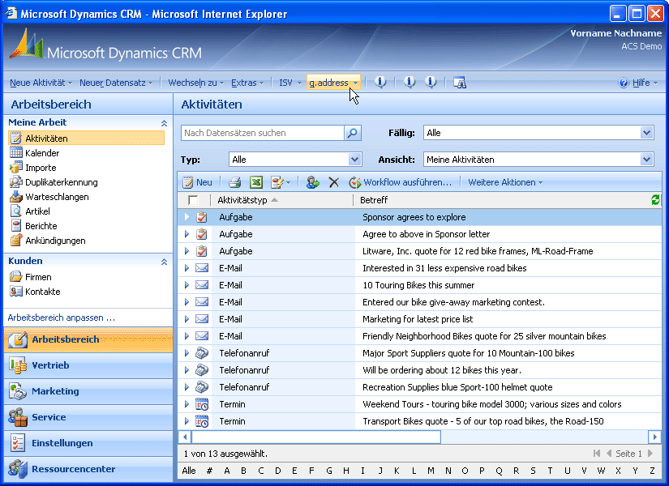Click first info icon after g.address
Image resolution: width=669 pixels, height=486 pixels.
click(380, 82)
